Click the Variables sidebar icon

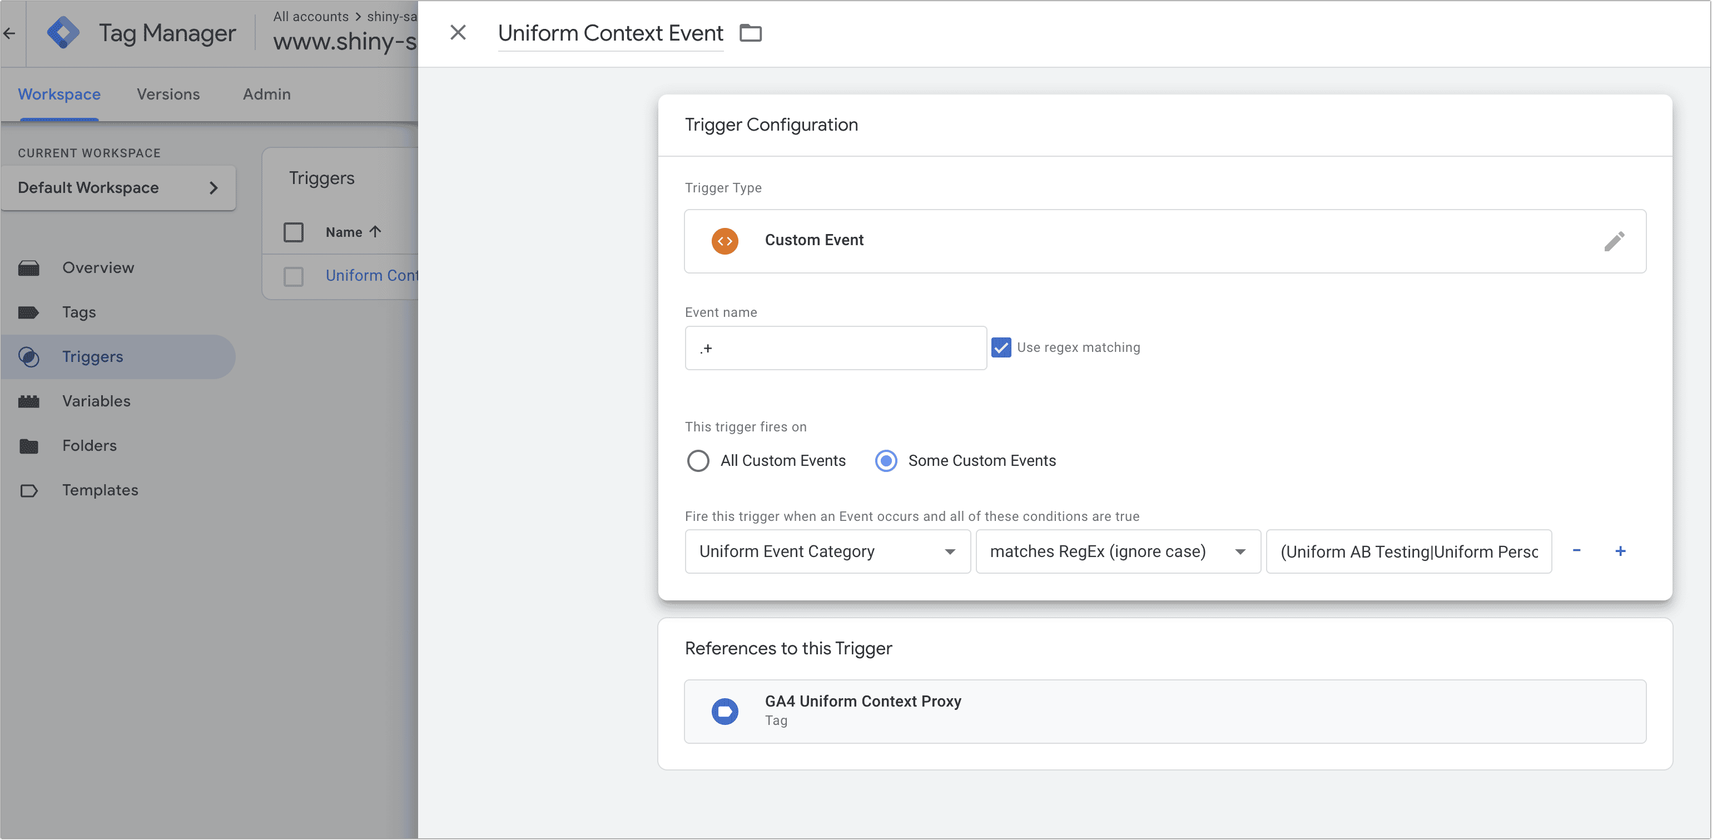[28, 401]
